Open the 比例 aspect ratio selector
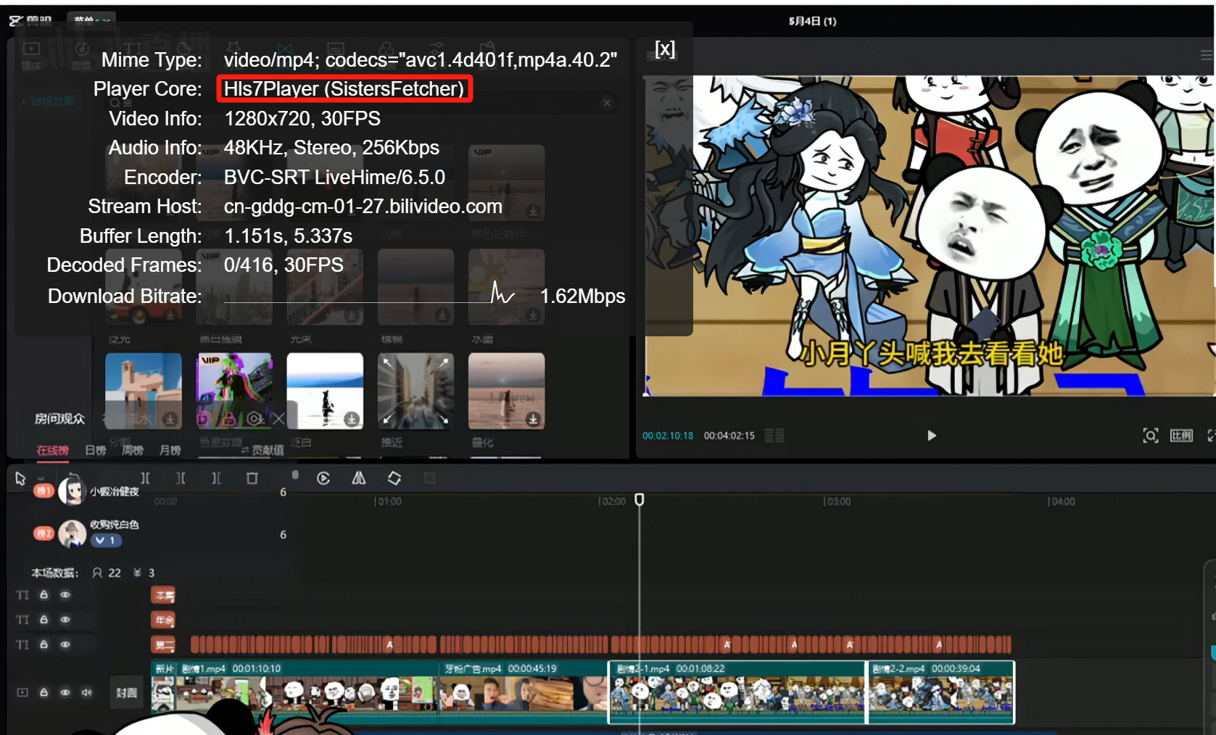 [x=1181, y=436]
